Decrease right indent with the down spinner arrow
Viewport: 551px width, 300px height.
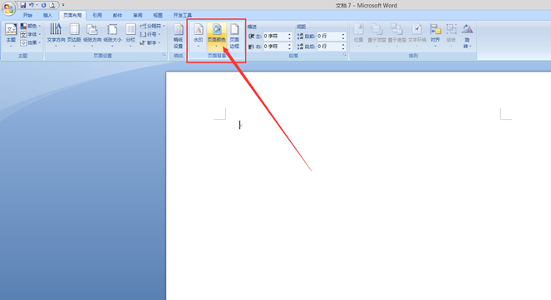(289, 48)
